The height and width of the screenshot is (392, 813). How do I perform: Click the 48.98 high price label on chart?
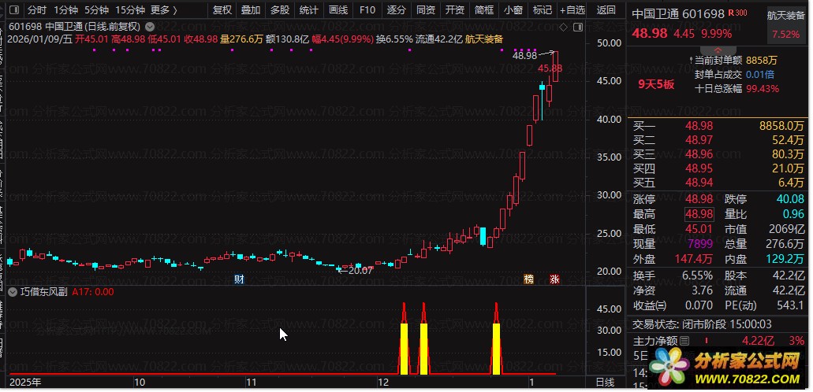[x=524, y=55]
